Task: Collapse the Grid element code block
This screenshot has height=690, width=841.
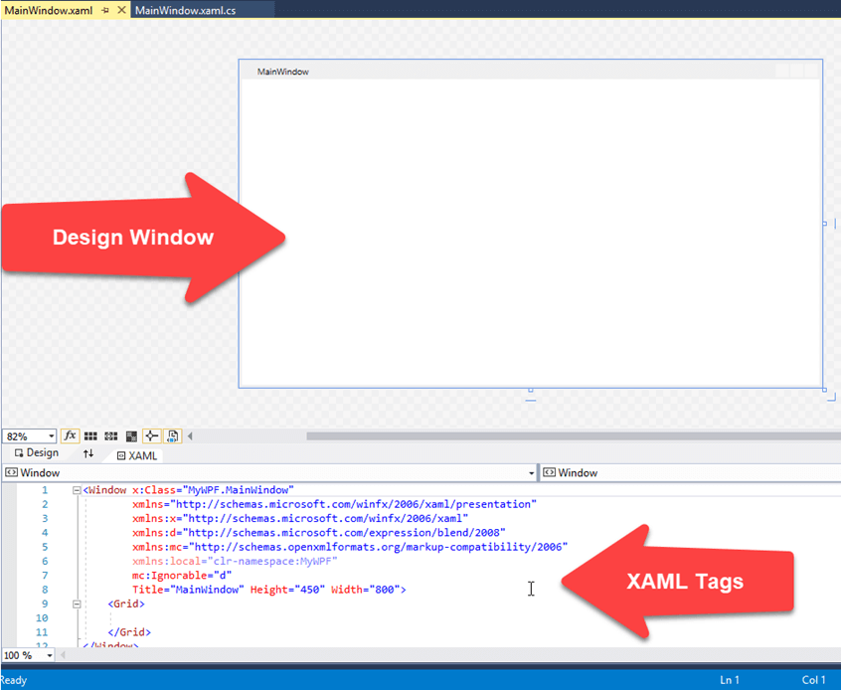Action: [x=76, y=604]
